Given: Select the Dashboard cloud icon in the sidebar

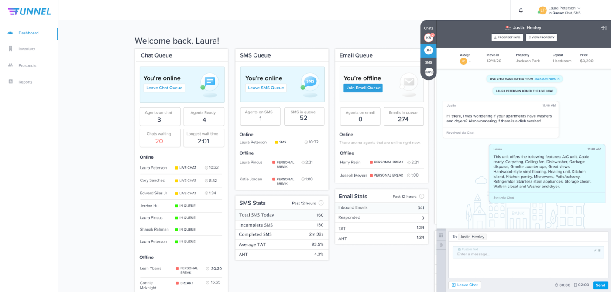Looking at the screenshot, I should click(x=10, y=33).
